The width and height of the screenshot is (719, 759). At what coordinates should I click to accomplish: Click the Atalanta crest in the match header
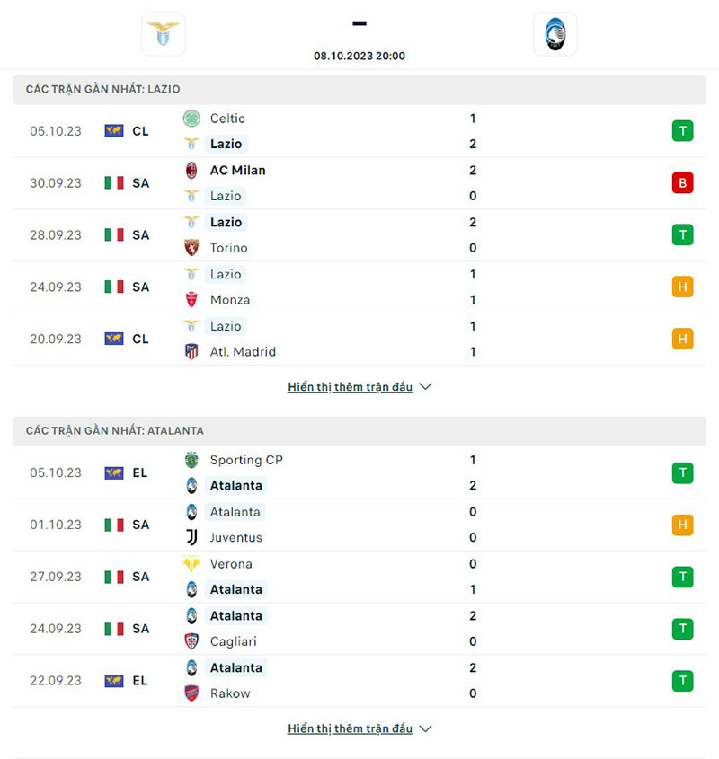[555, 34]
